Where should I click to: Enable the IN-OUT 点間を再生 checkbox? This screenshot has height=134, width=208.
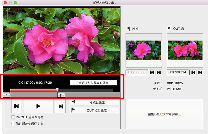(x=13, y=117)
